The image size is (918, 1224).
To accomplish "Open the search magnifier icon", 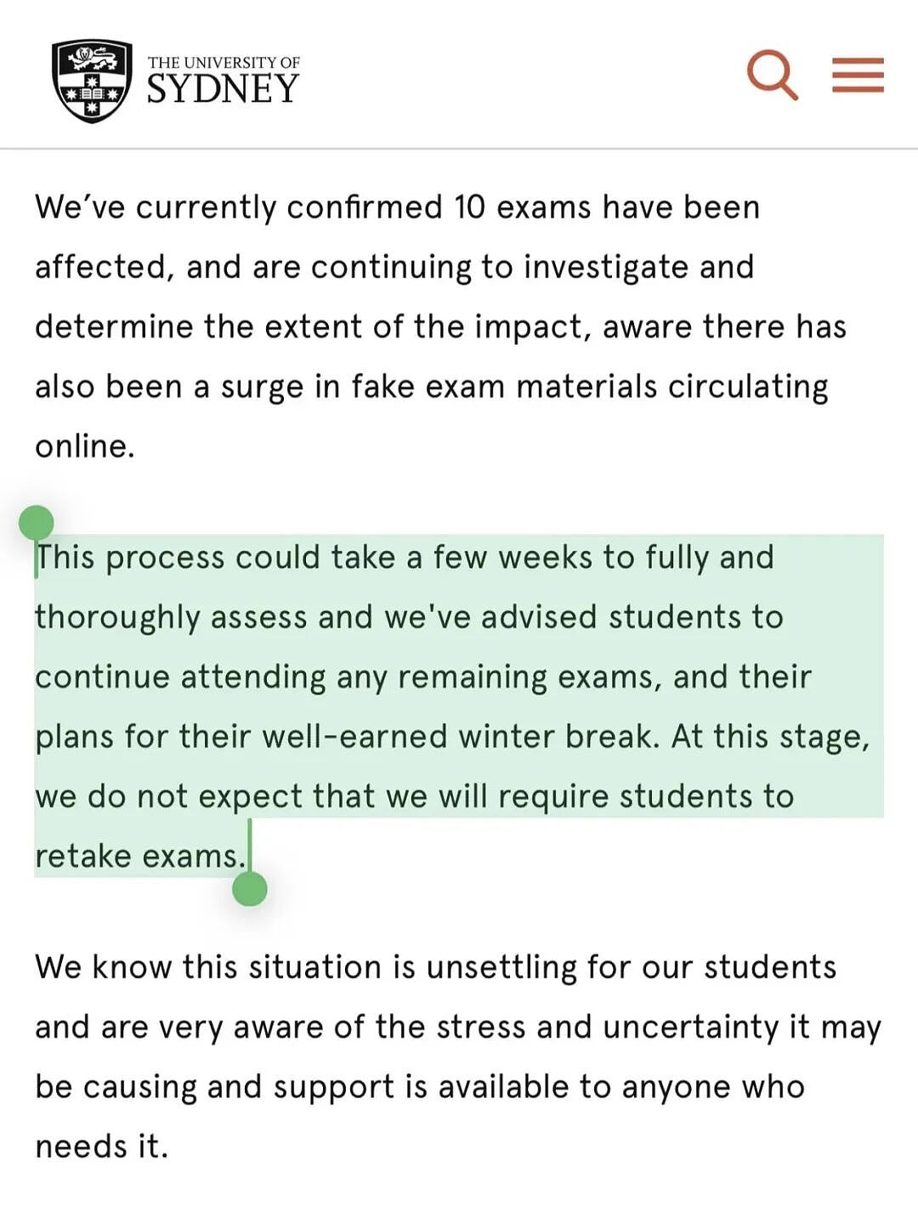I will click(x=772, y=75).
